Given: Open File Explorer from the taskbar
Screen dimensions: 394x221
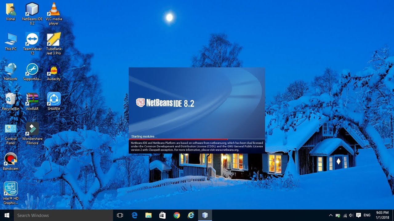Looking at the screenshot, I should point(148,215).
